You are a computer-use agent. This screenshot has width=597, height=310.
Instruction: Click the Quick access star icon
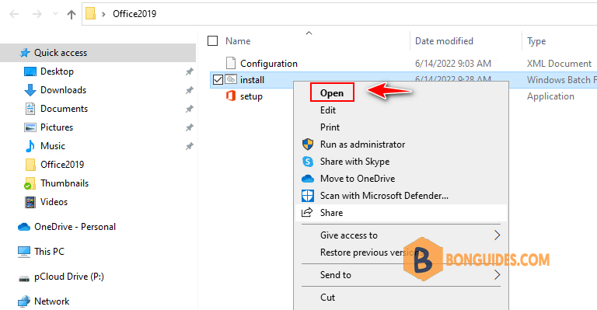[25, 53]
